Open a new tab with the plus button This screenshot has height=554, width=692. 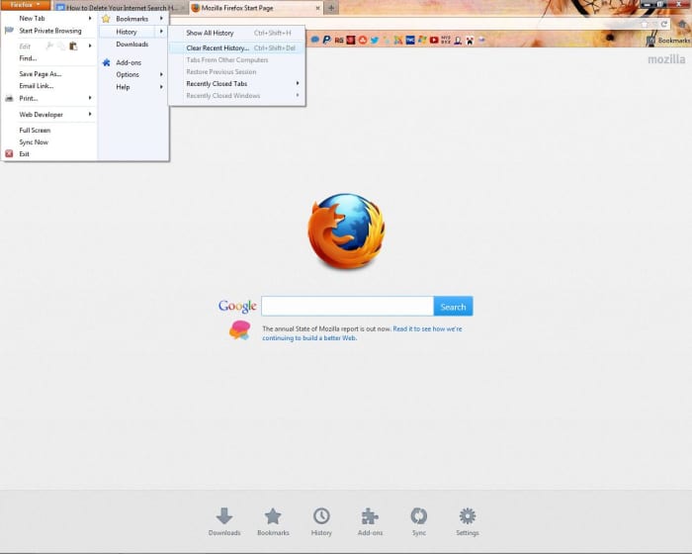[x=331, y=8]
